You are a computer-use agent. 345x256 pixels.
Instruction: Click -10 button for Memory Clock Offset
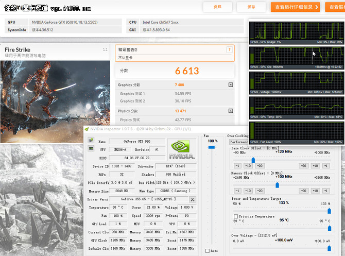(248, 190)
